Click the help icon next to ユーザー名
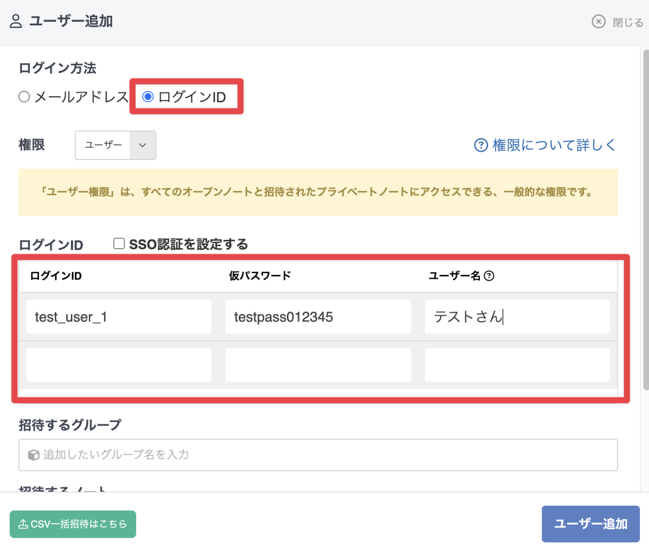This screenshot has width=649, height=553. click(489, 276)
